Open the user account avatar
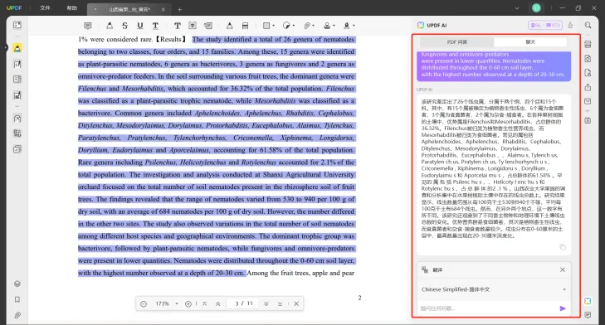Viewport: 605px width, 325px height. (x=536, y=7)
